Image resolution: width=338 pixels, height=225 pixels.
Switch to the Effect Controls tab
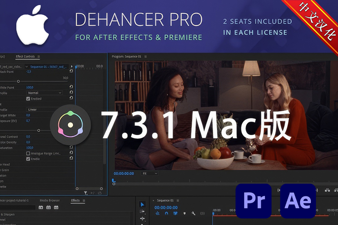[25, 57]
